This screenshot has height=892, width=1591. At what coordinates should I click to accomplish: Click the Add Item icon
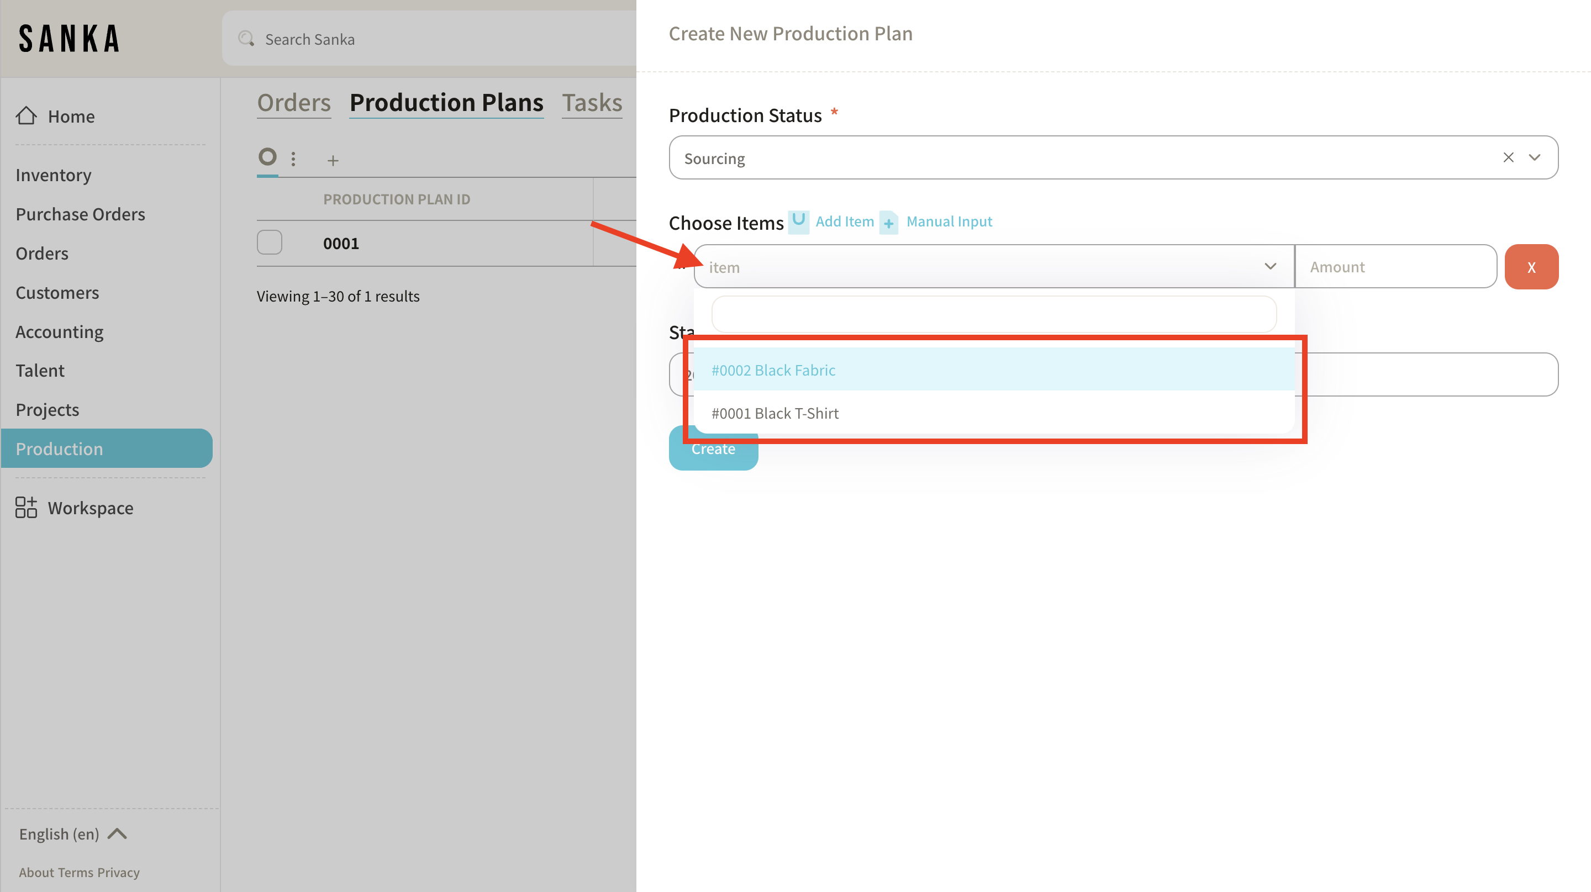(x=799, y=221)
